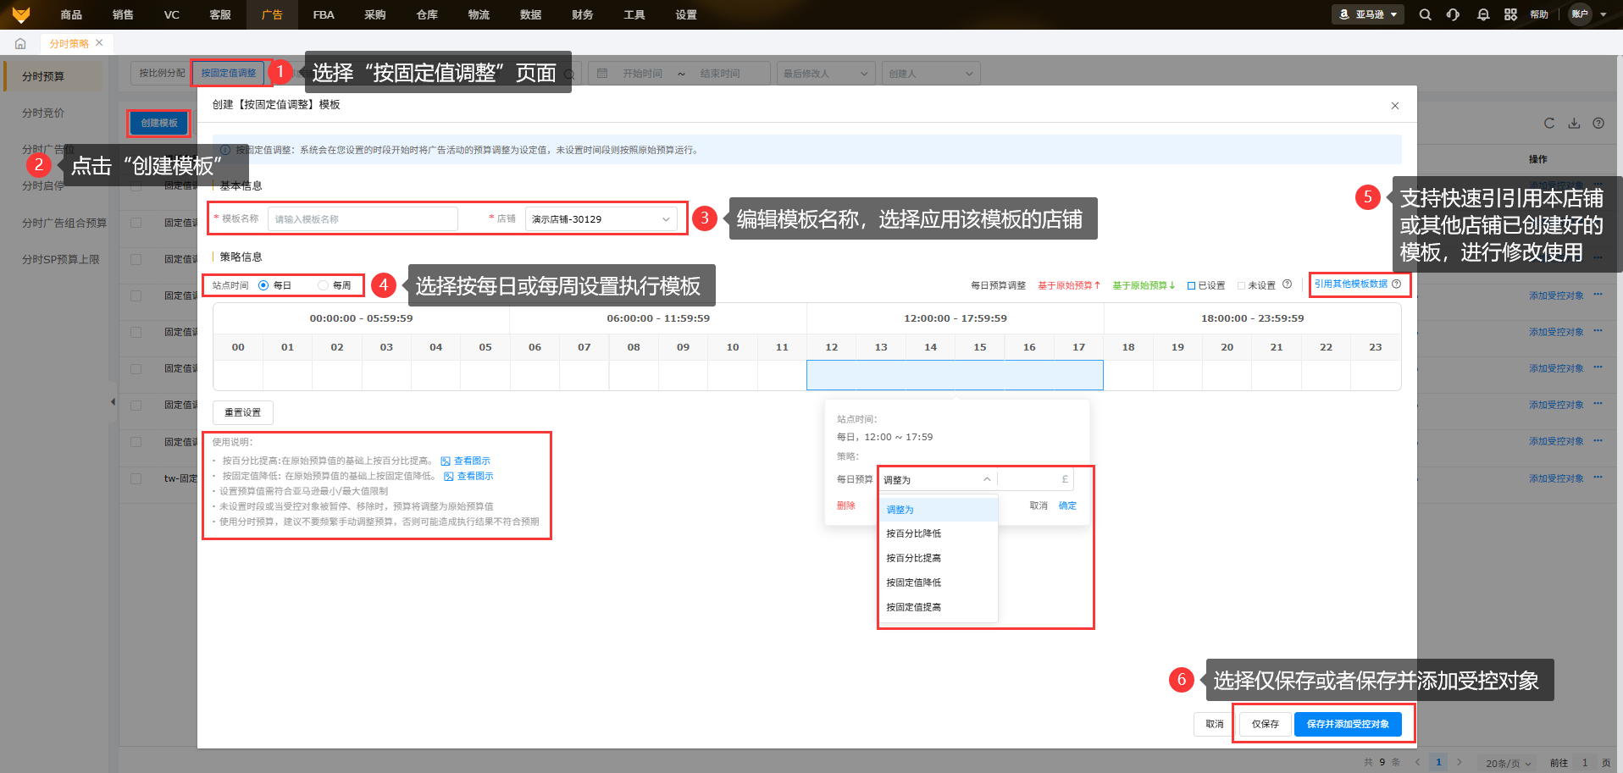This screenshot has width=1623, height=773.
Task: Select the 每周 radio button
Action: tap(323, 285)
